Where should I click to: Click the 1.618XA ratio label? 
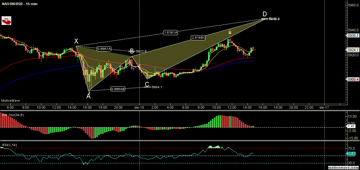pyautogui.click(x=171, y=33)
